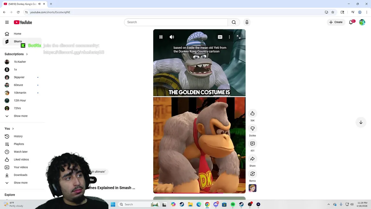This screenshot has width=371, height=209.
Task: Go back in the browser
Action: [4, 12]
